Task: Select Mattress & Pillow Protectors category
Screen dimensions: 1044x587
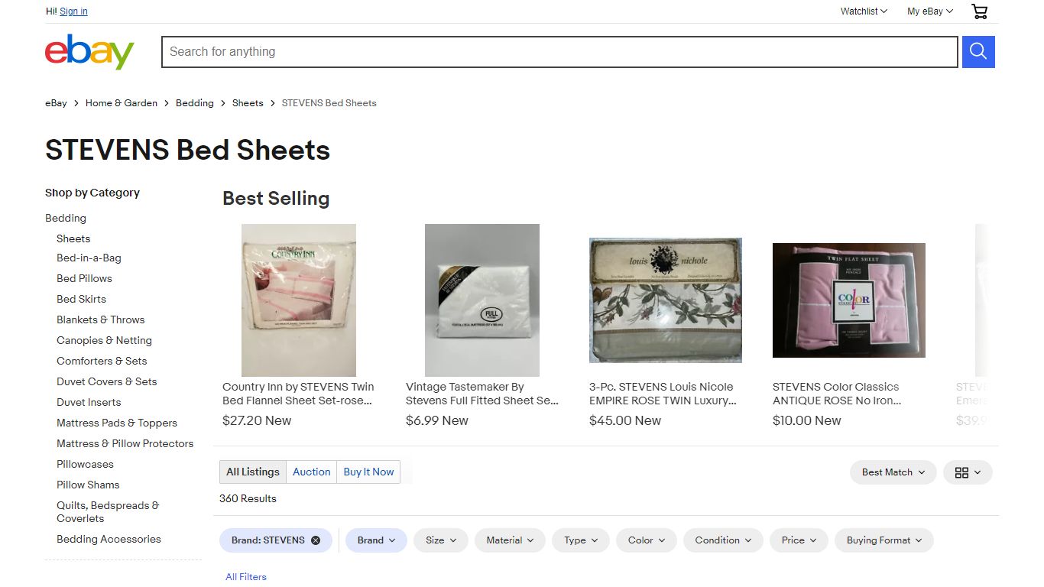Action: [x=125, y=444]
